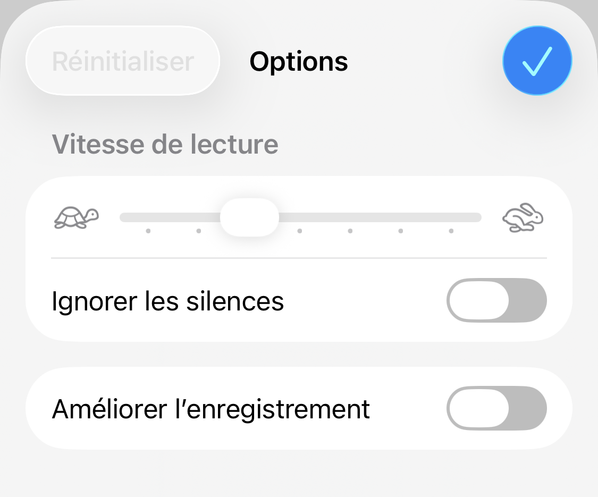Tap the turtle slow-speed icon
The width and height of the screenshot is (598, 497).
(x=77, y=217)
